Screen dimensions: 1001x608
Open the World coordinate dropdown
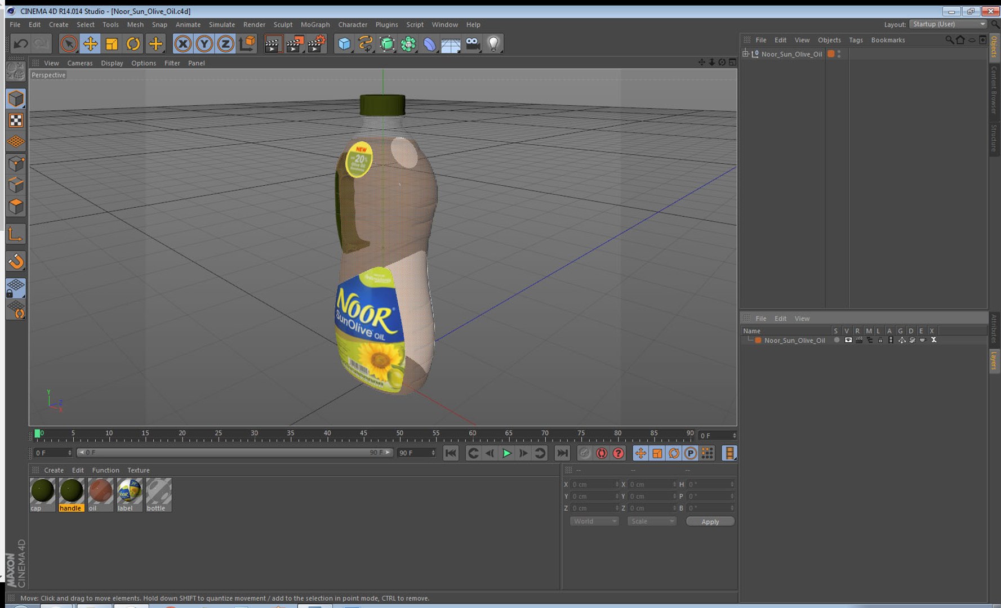click(x=594, y=521)
